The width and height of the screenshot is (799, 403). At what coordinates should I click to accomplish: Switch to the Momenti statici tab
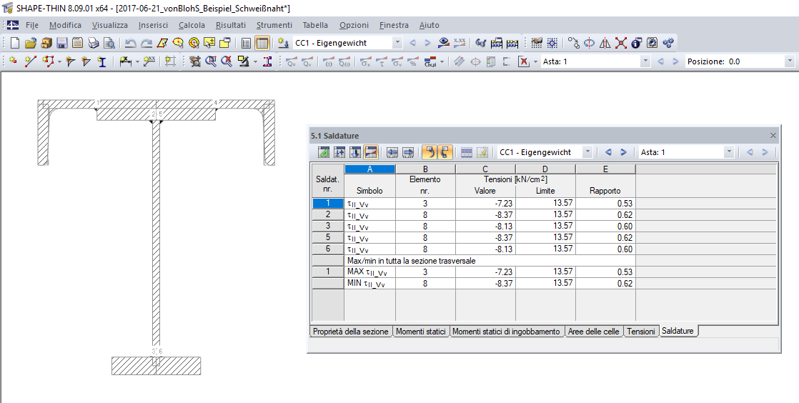pos(420,331)
